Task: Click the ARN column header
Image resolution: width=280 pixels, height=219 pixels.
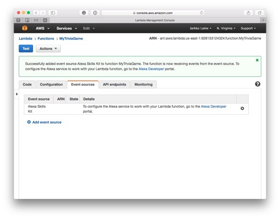Action: pyautogui.click(x=61, y=99)
